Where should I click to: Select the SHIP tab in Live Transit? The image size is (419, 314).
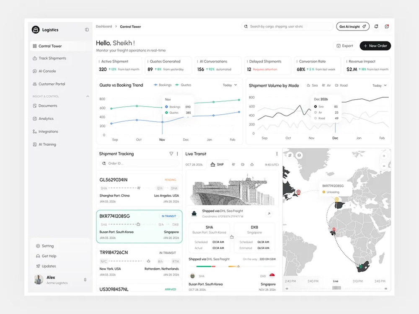click(x=217, y=165)
